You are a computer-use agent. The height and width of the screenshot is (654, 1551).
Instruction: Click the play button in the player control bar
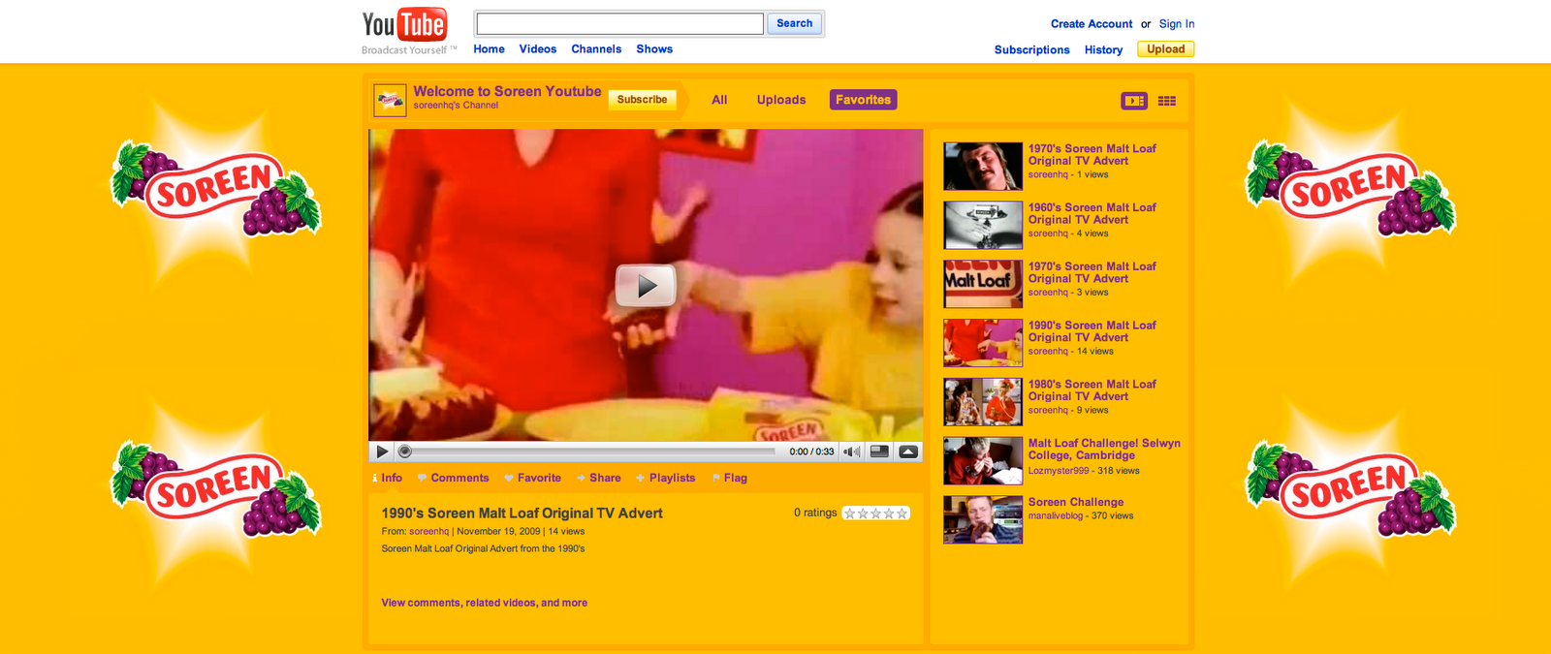tap(382, 452)
